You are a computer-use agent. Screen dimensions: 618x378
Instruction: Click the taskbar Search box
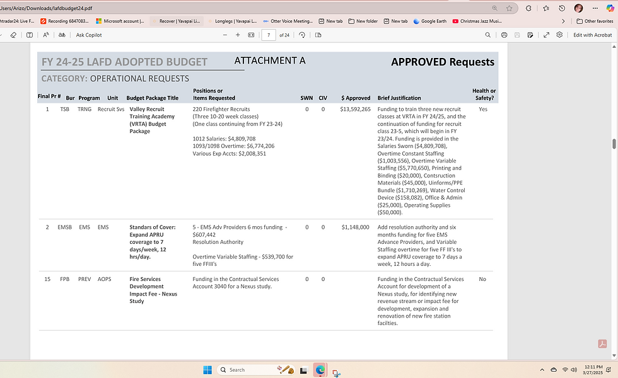coord(256,370)
